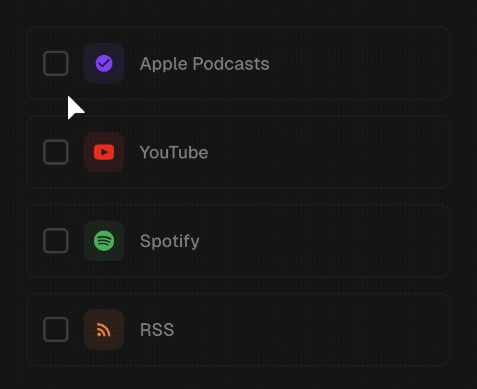Enable the Apple Podcasts checkbox

[x=56, y=63]
